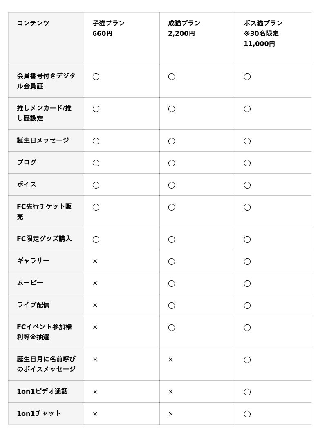Viewport: 327px width, 437px height.
Task: Click the 成猫プラン cross for 1on1ビデオ通話
Action: click(171, 392)
